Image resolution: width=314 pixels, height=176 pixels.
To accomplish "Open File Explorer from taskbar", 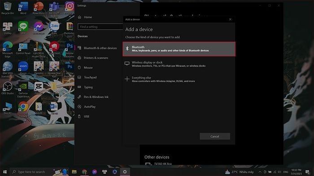I will (x=74, y=172).
